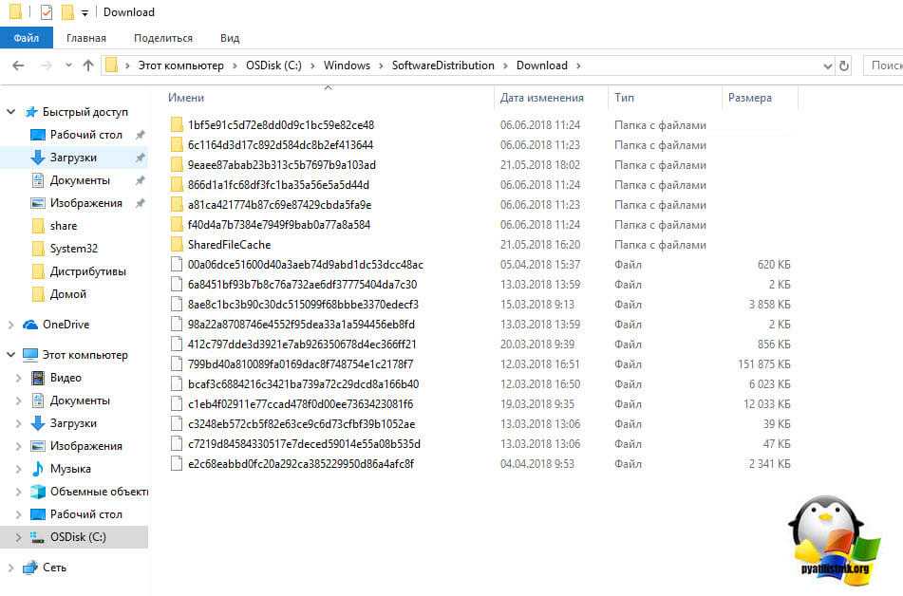Collapse the Этот компьютер tree node
Image resolution: width=903 pixels, height=596 pixels.
click(x=11, y=355)
